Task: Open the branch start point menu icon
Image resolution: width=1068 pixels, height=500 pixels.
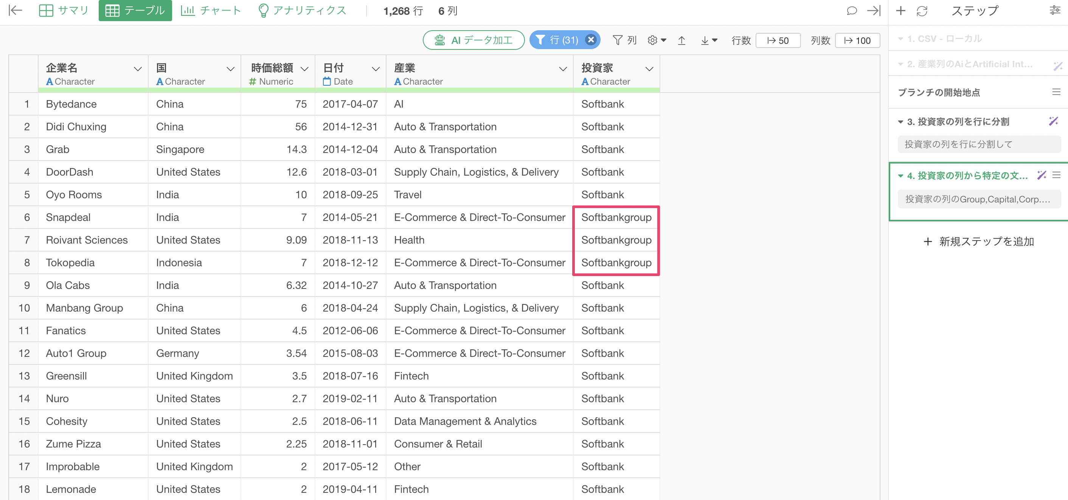Action: (1056, 92)
